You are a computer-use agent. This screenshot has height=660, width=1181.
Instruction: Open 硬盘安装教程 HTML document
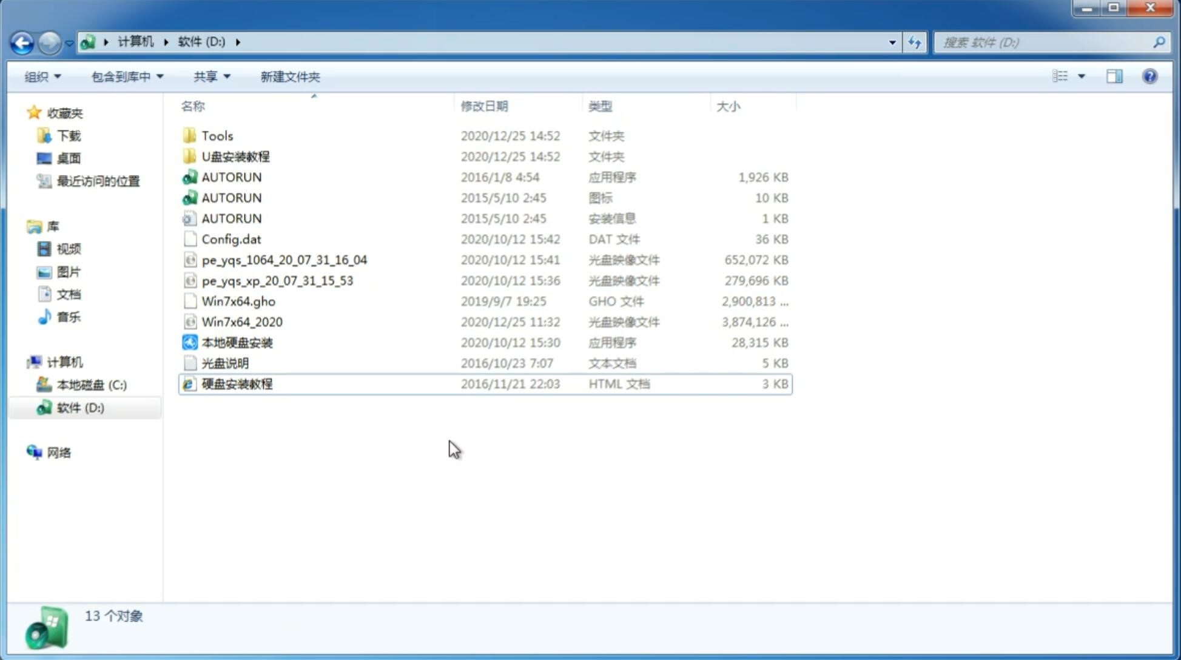coord(237,383)
